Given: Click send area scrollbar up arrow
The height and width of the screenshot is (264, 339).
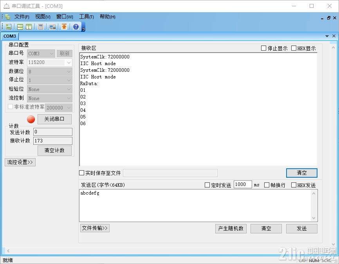Looking at the screenshot, I should [314, 193].
